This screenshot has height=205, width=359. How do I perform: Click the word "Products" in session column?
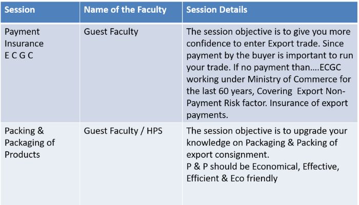point(21,154)
